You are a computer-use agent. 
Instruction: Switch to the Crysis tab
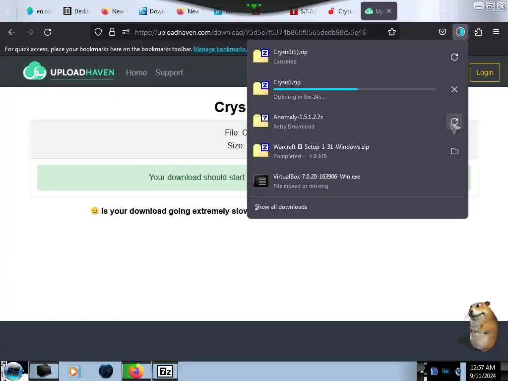coord(340,11)
